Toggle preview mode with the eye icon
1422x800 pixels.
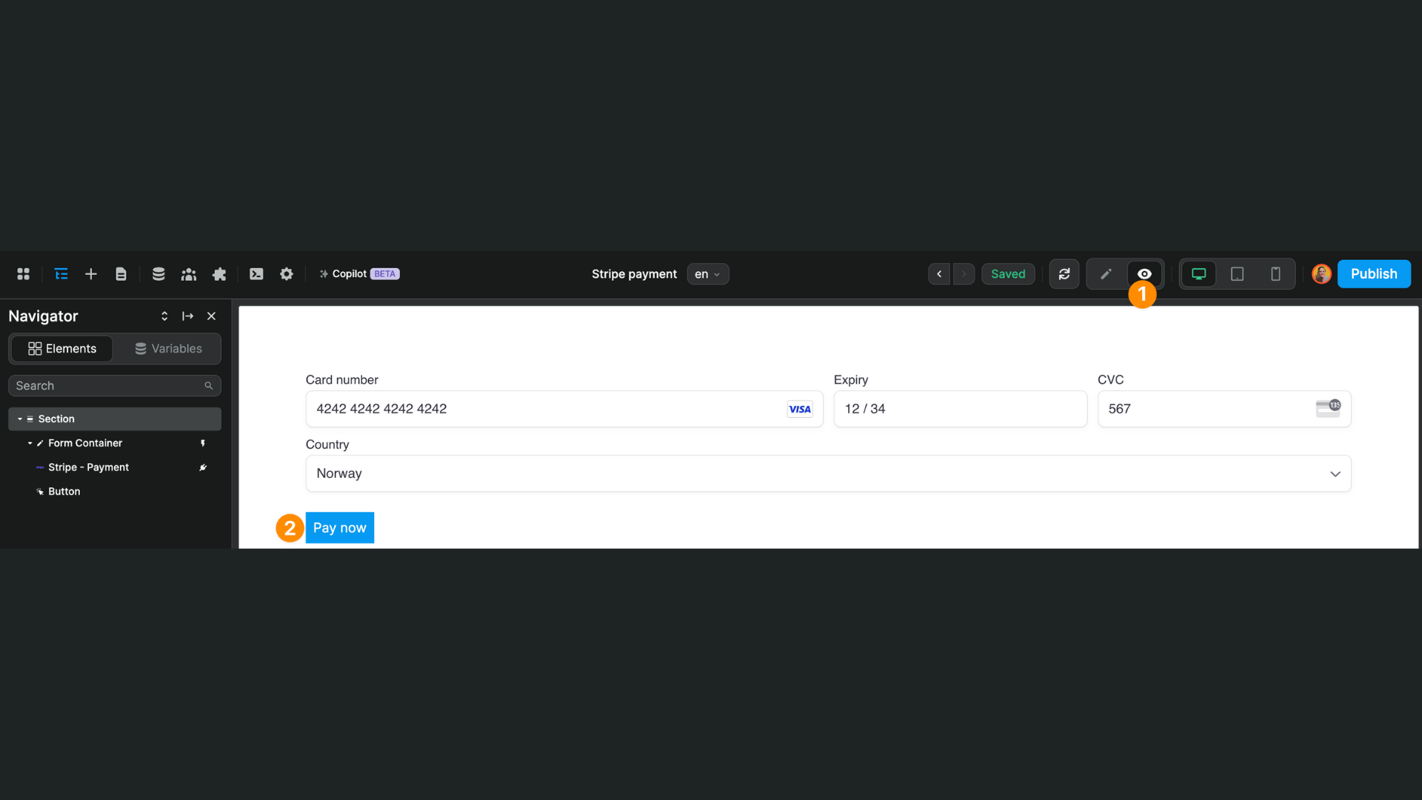[x=1144, y=273]
